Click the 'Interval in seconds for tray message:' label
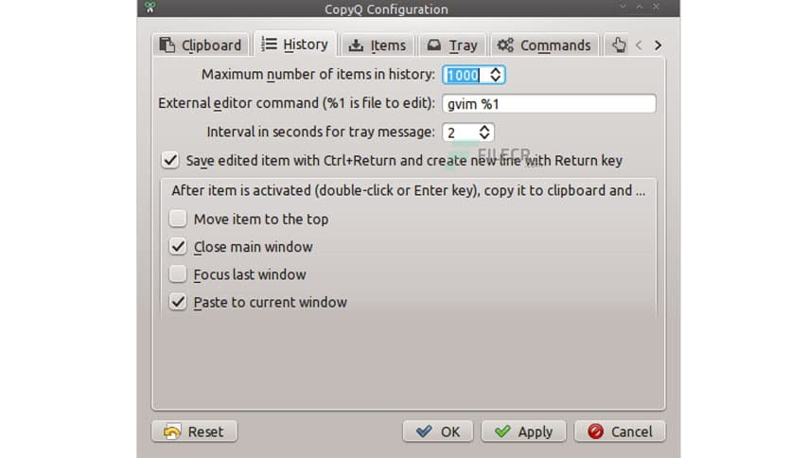791x458 pixels. click(x=321, y=132)
